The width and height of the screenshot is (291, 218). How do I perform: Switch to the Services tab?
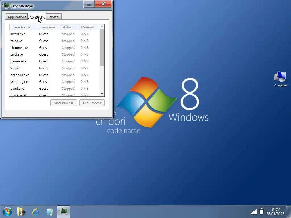point(53,17)
